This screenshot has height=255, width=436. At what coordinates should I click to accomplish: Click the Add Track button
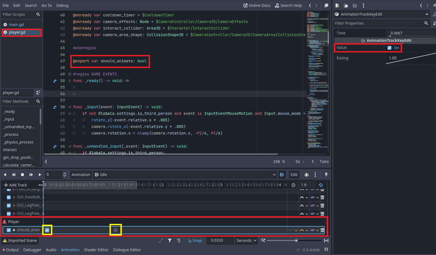pos(15,185)
